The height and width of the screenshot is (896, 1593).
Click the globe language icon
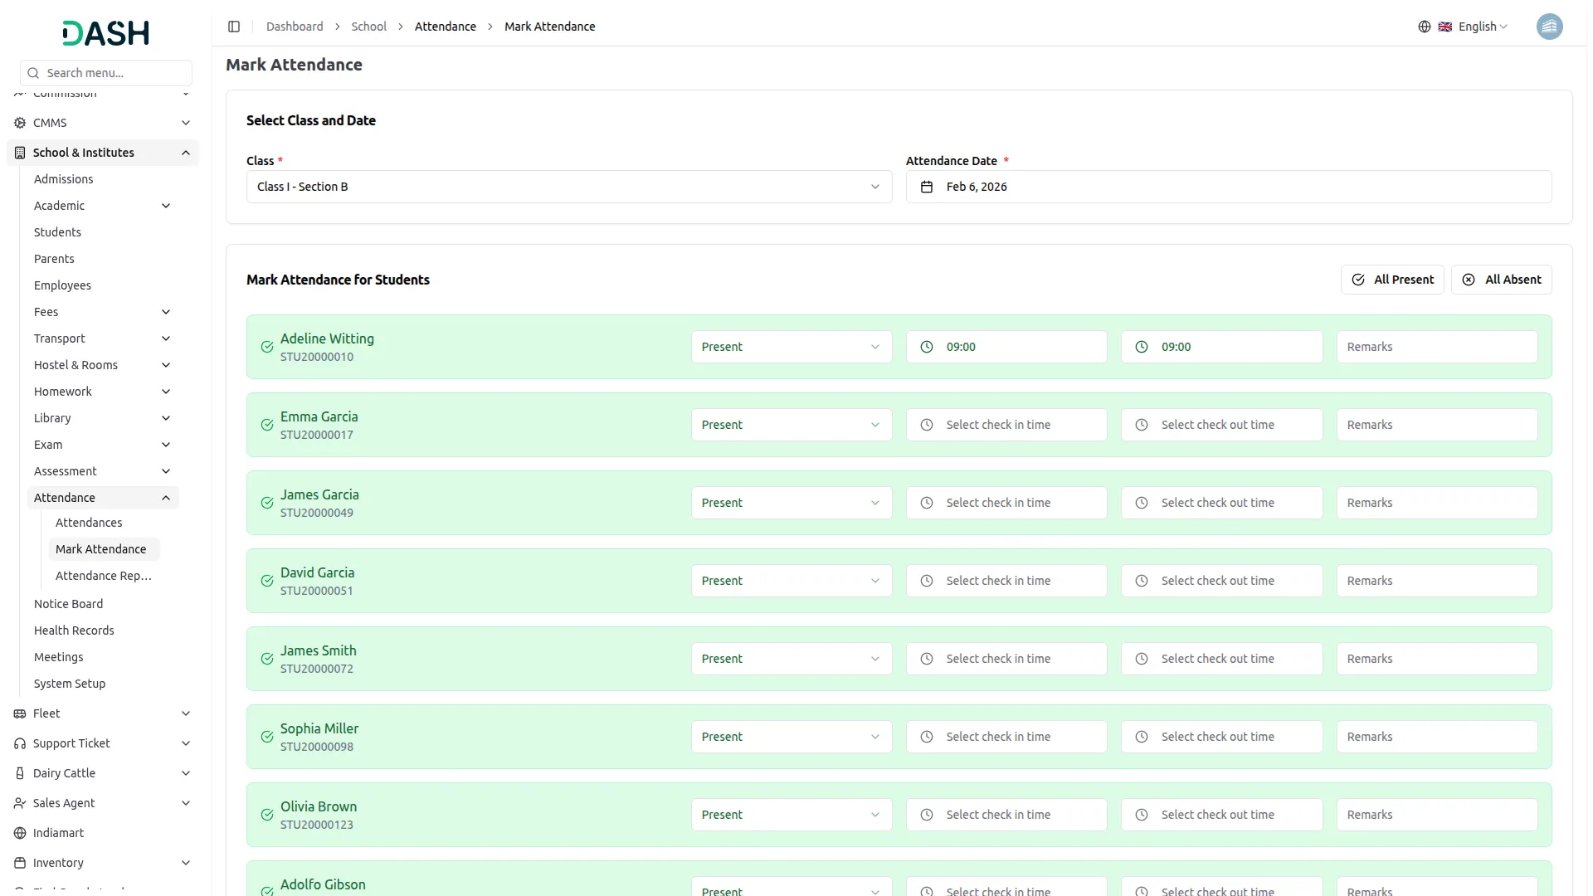(1424, 27)
